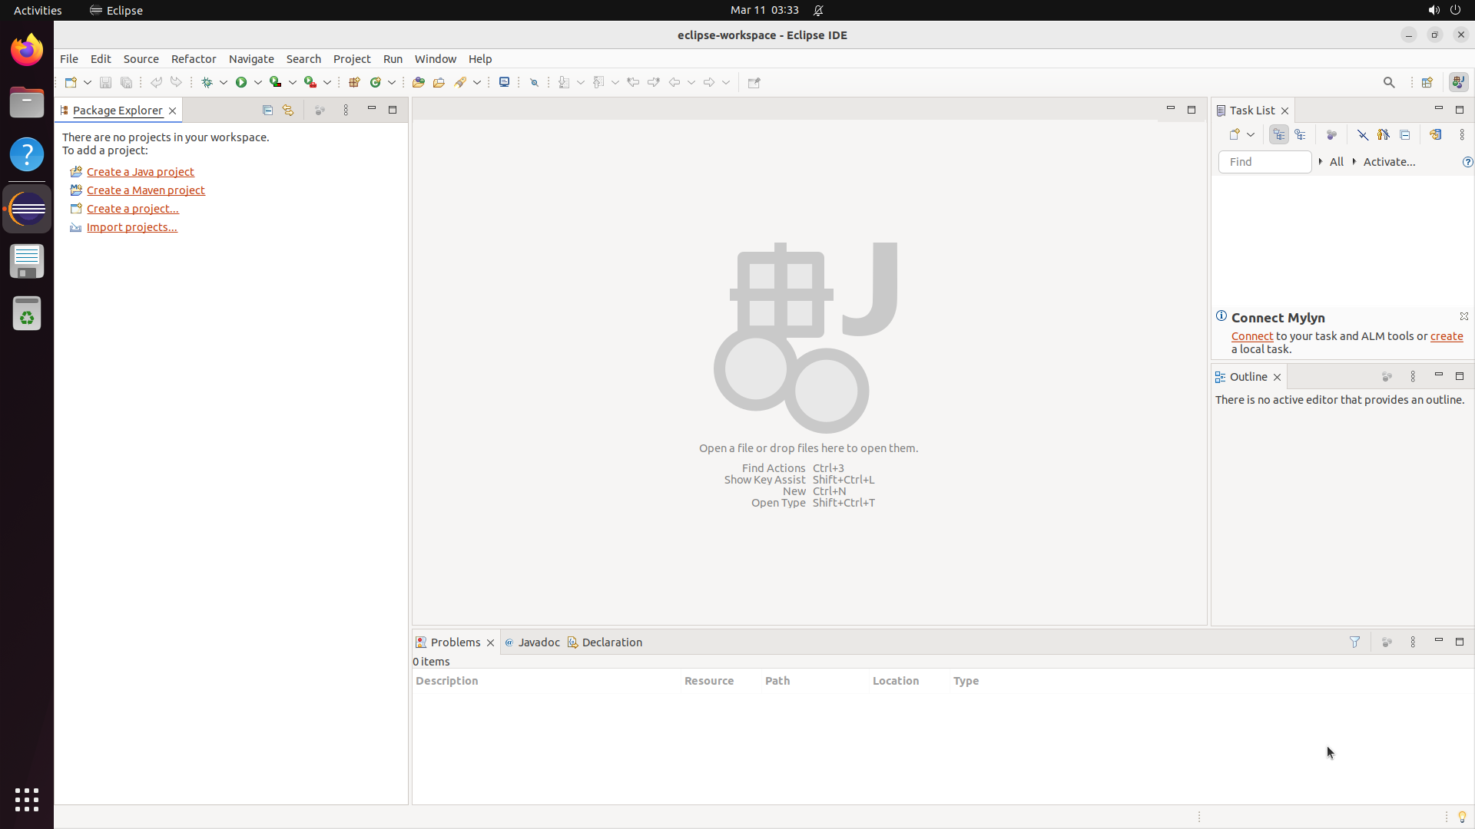Viewport: 1475px width, 829px height.
Task: Click the green Run button in toolbar
Action: (241, 82)
